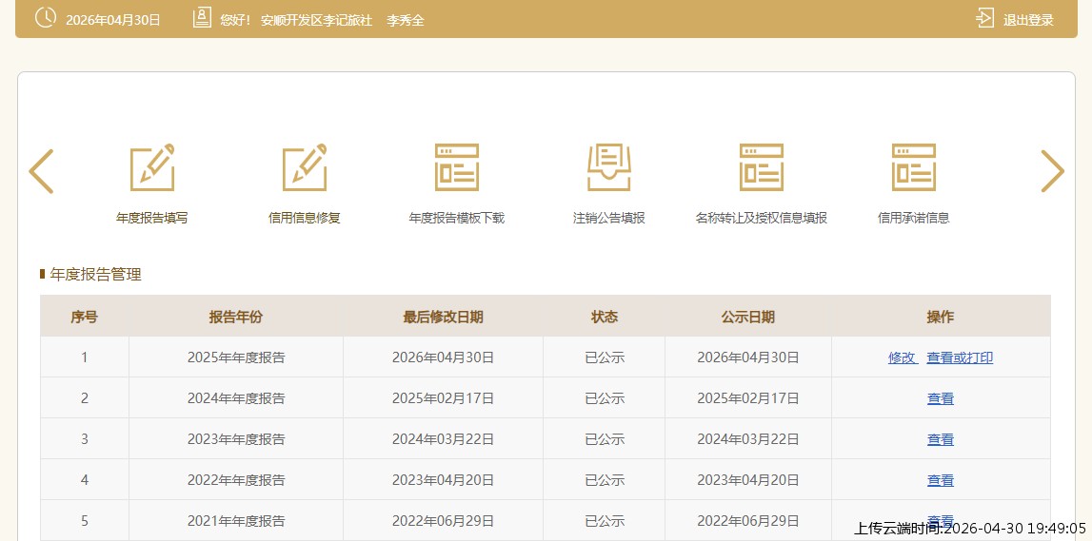Click the clock icon beside the date

click(45, 18)
